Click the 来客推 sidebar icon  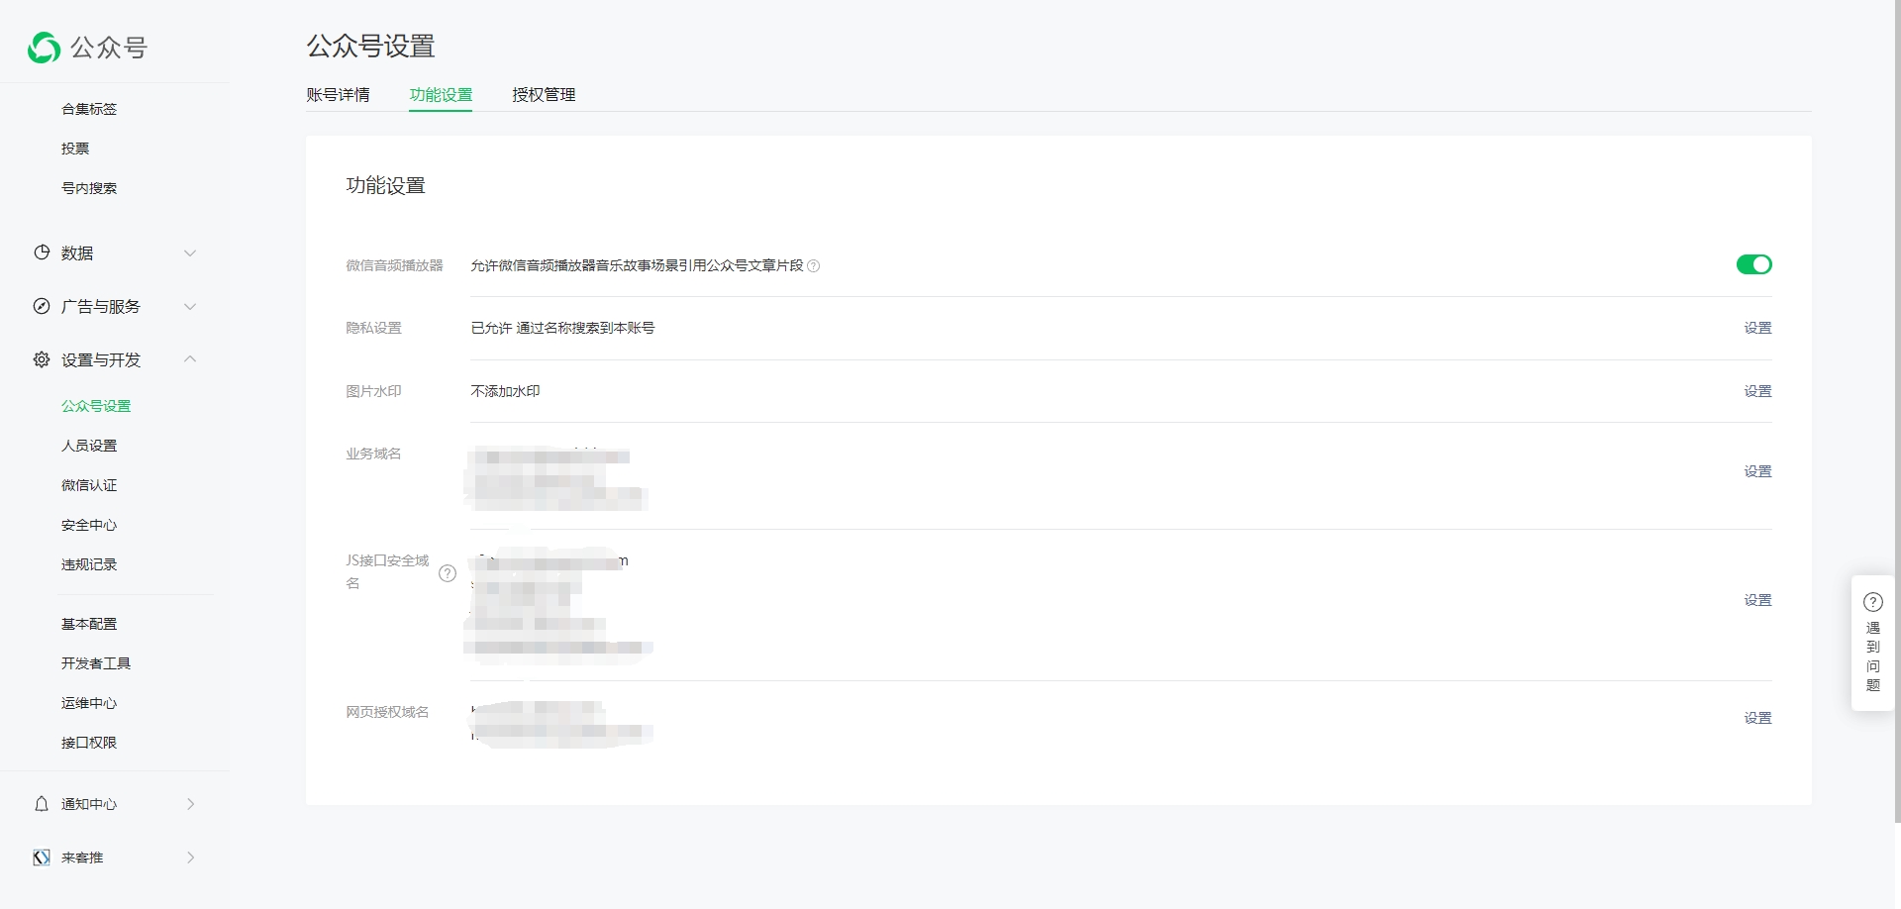pyautogui.click(x=42, y=858)
